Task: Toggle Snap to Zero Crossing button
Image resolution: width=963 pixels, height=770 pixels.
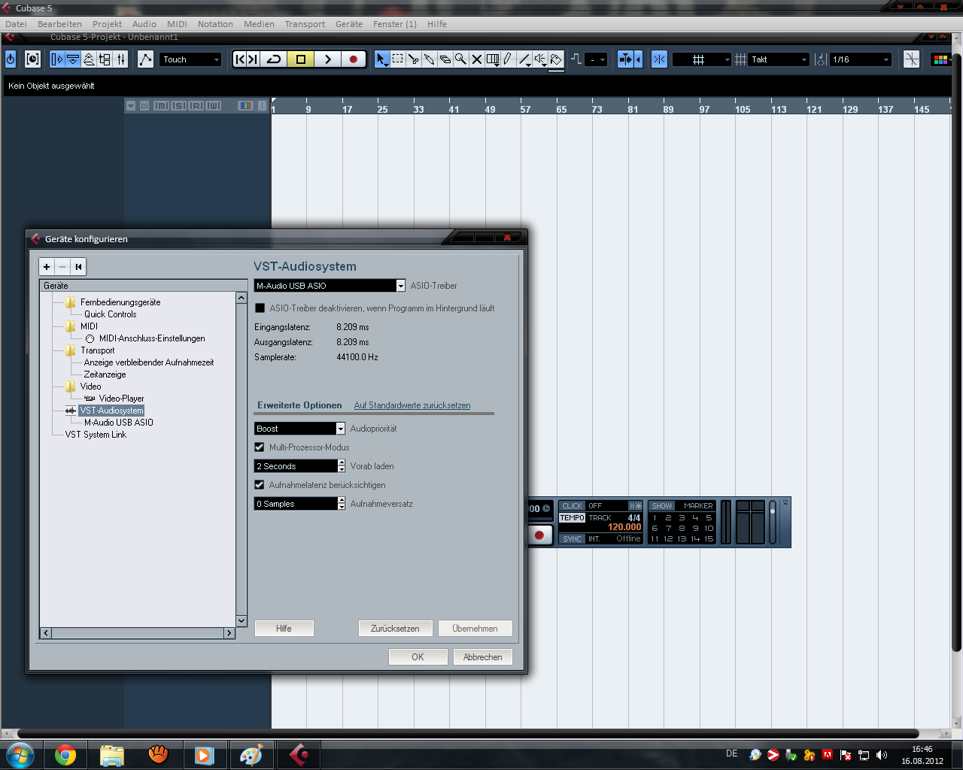Action: coord(911,59)
